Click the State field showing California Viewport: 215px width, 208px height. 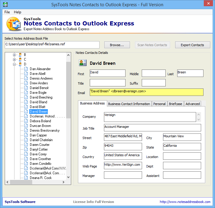(182, 146)
